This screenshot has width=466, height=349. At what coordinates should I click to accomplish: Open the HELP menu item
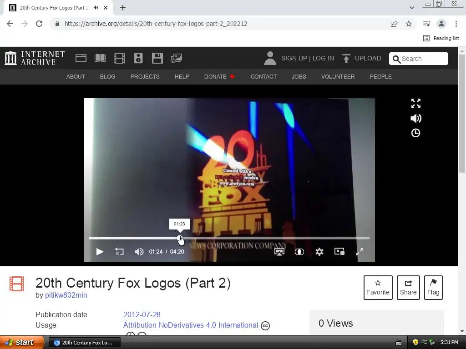[x=182, y=76]
